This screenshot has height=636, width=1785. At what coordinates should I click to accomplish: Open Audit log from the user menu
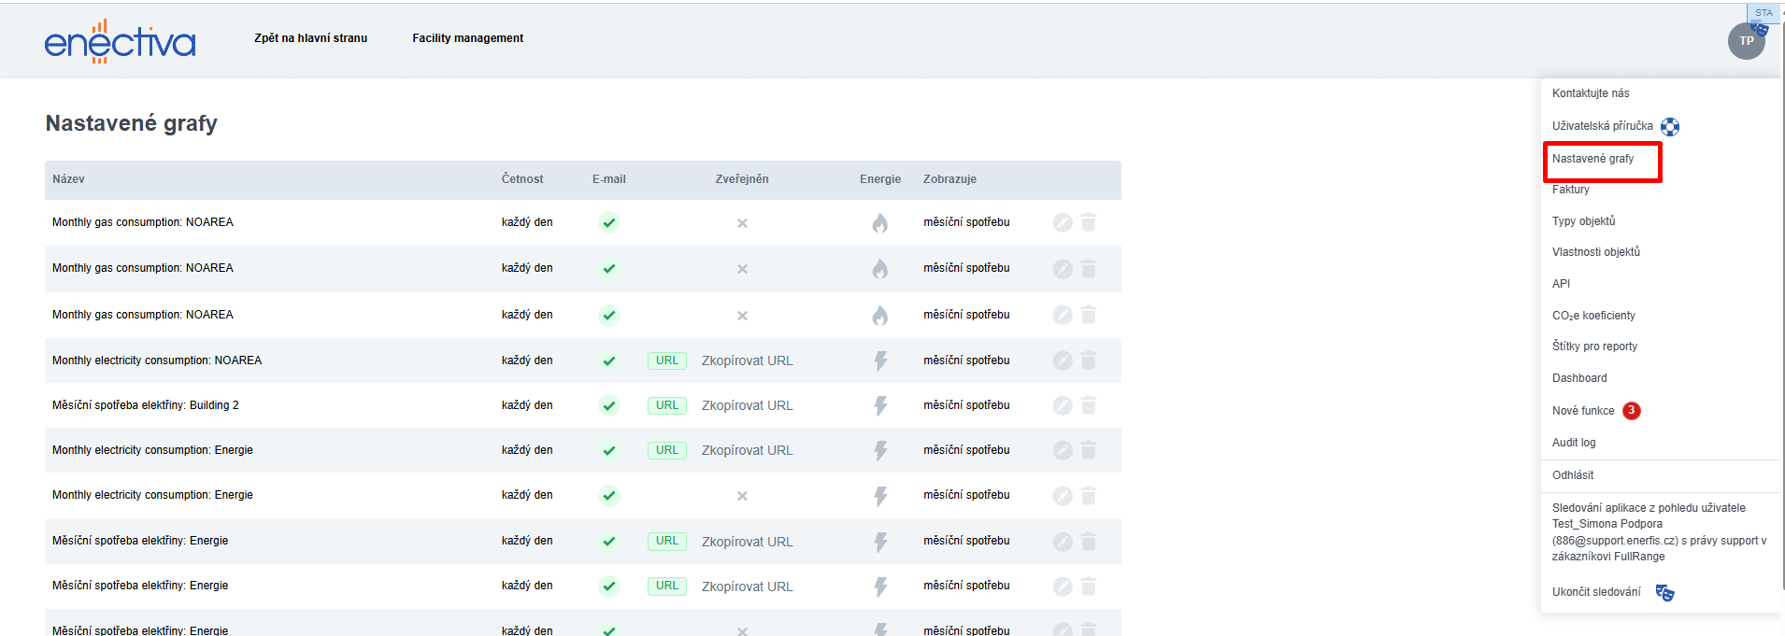[1574, 443]
